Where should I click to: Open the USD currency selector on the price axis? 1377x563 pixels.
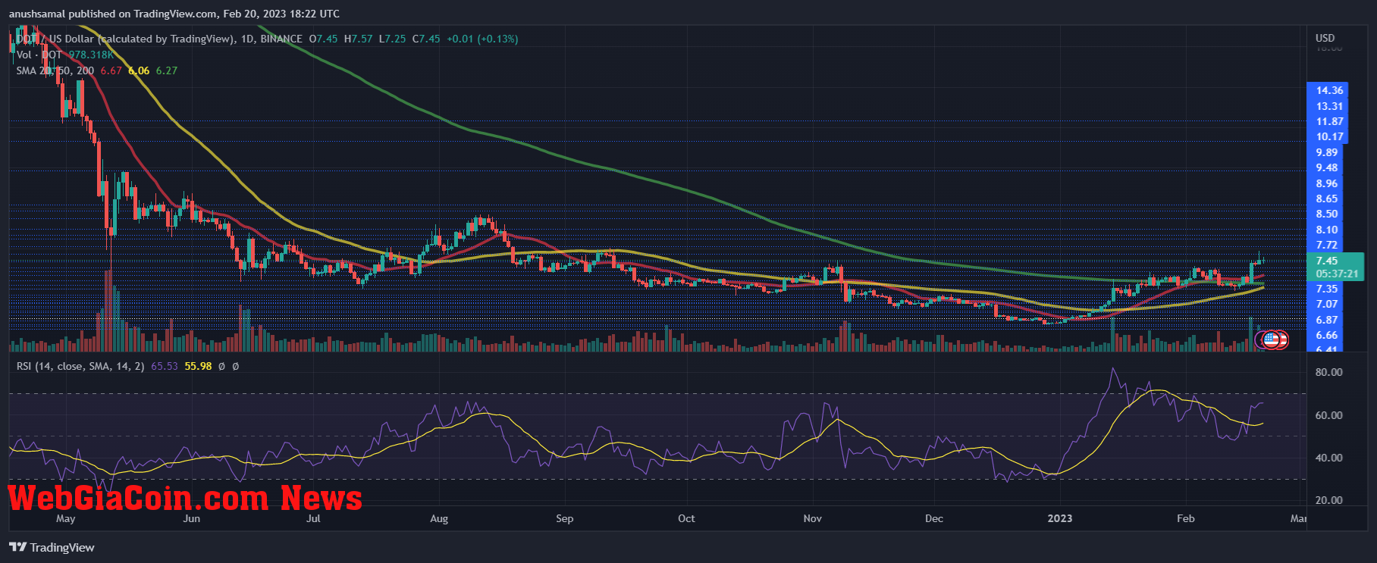(x=1325, y=38)
